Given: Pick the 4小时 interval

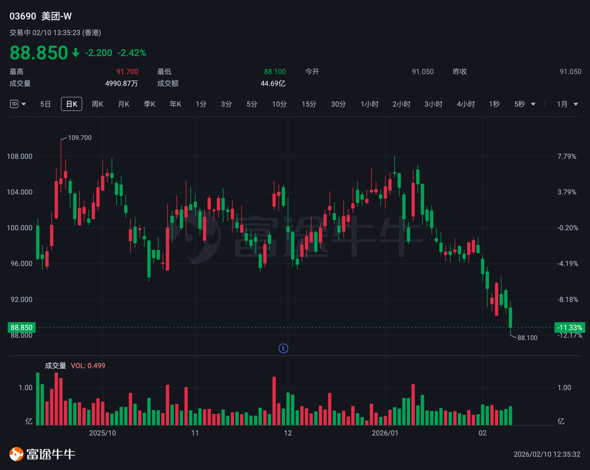Looking at the screenshot, I should click(x=466, y=104).
